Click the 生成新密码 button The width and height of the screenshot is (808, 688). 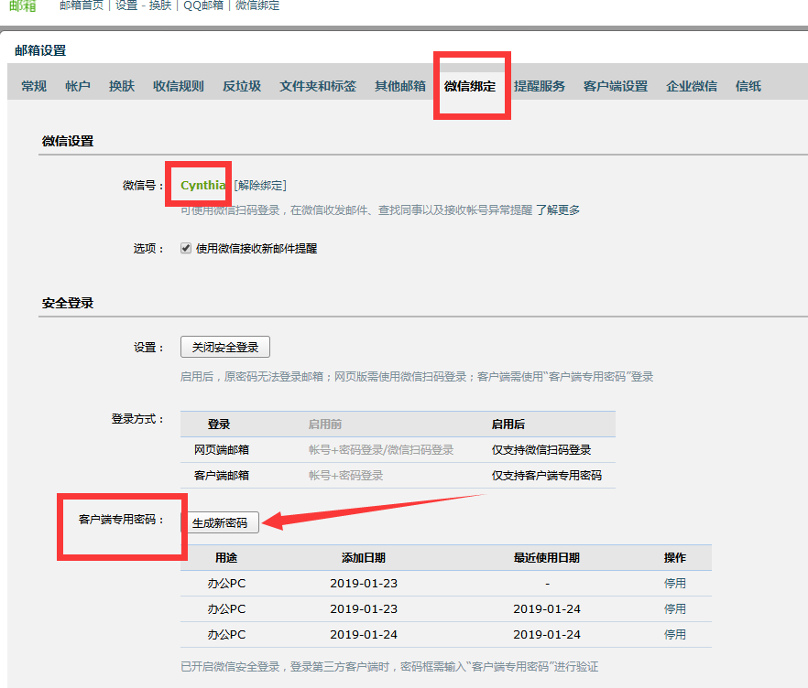pos(220,523)
